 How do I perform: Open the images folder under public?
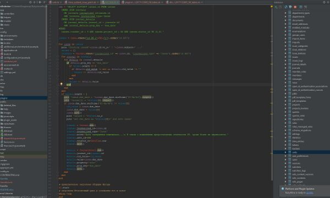coord(7,113)
